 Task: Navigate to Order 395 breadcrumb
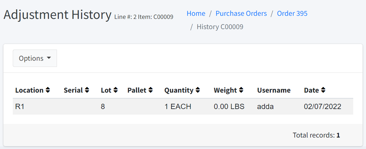coord(292,14)
